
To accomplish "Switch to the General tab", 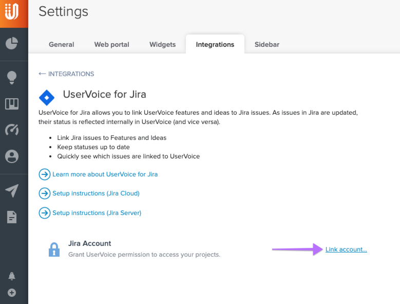I will point(61,45).
